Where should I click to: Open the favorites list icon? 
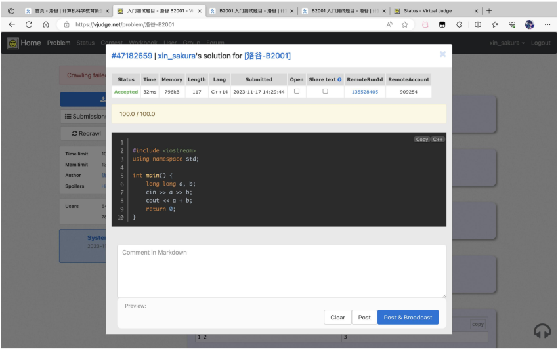coord(495,24)
